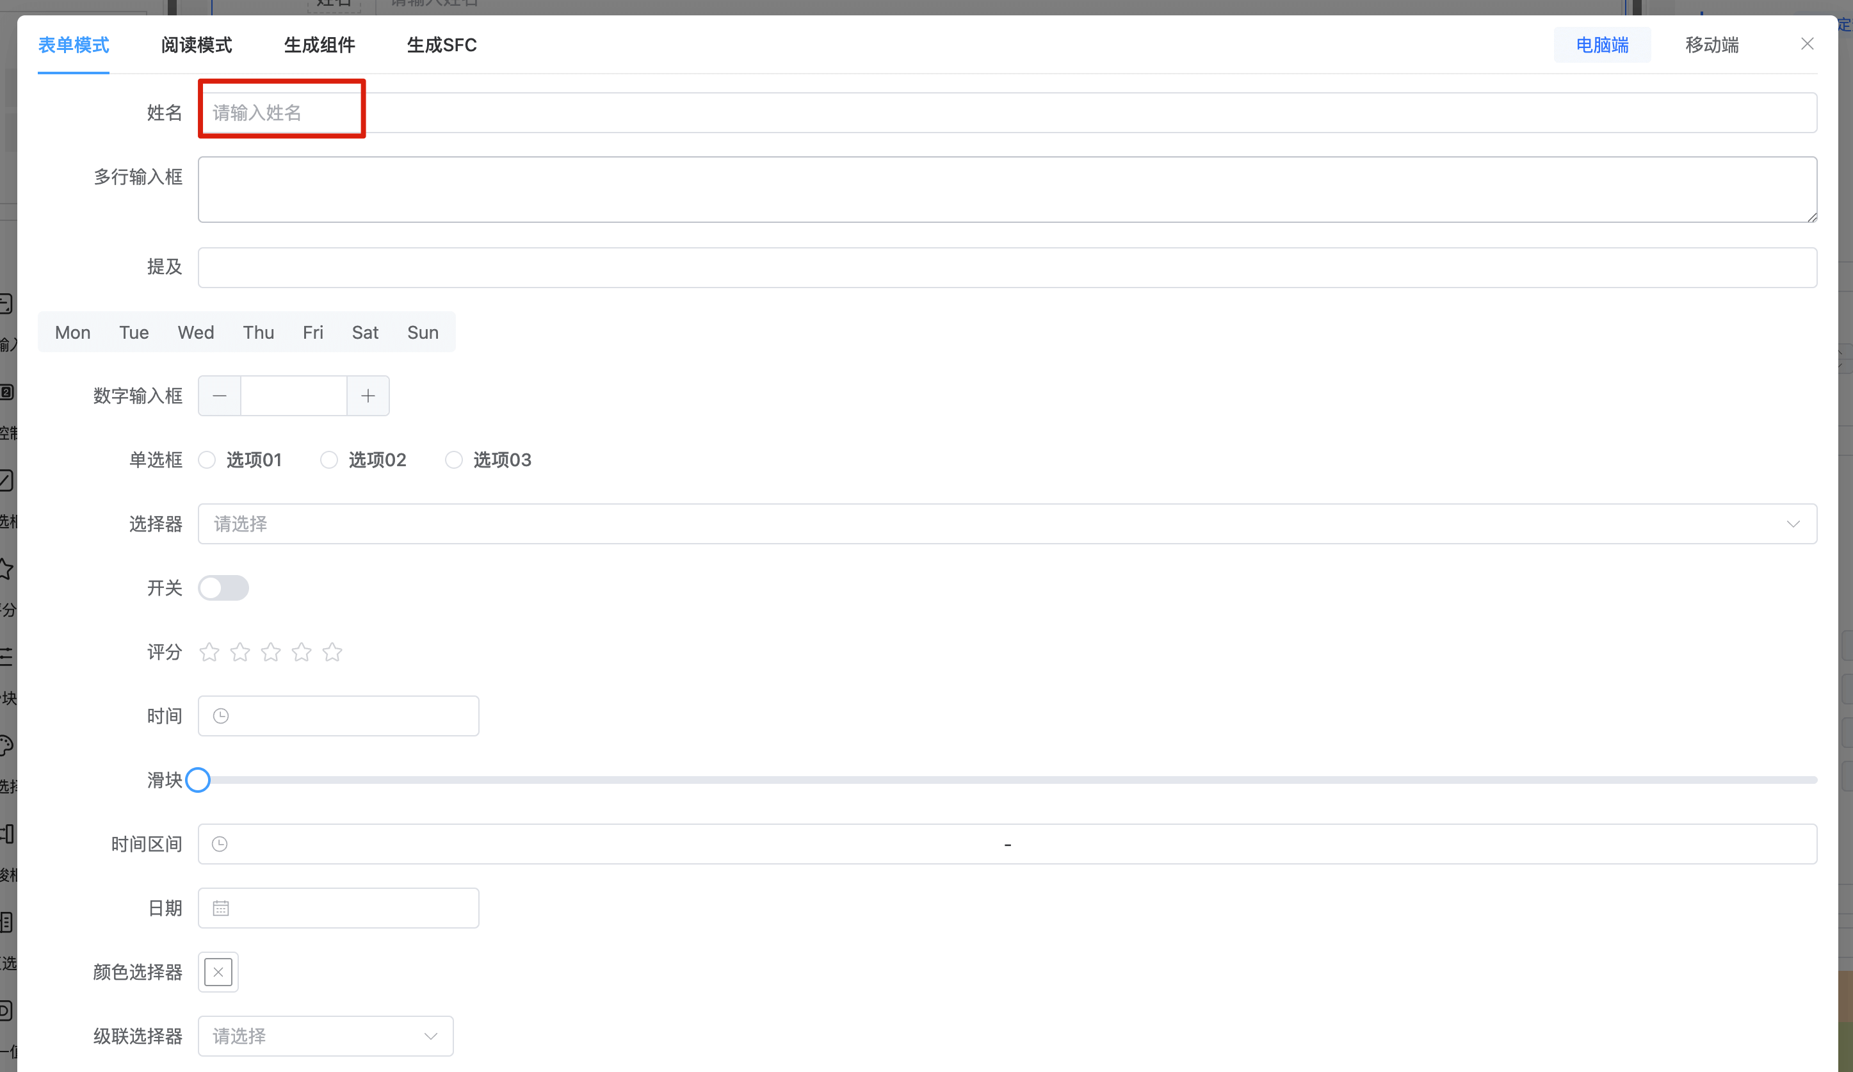Select radio option 选项02
This screenshot has height=1072, width=1853.
tap(328, 460)
